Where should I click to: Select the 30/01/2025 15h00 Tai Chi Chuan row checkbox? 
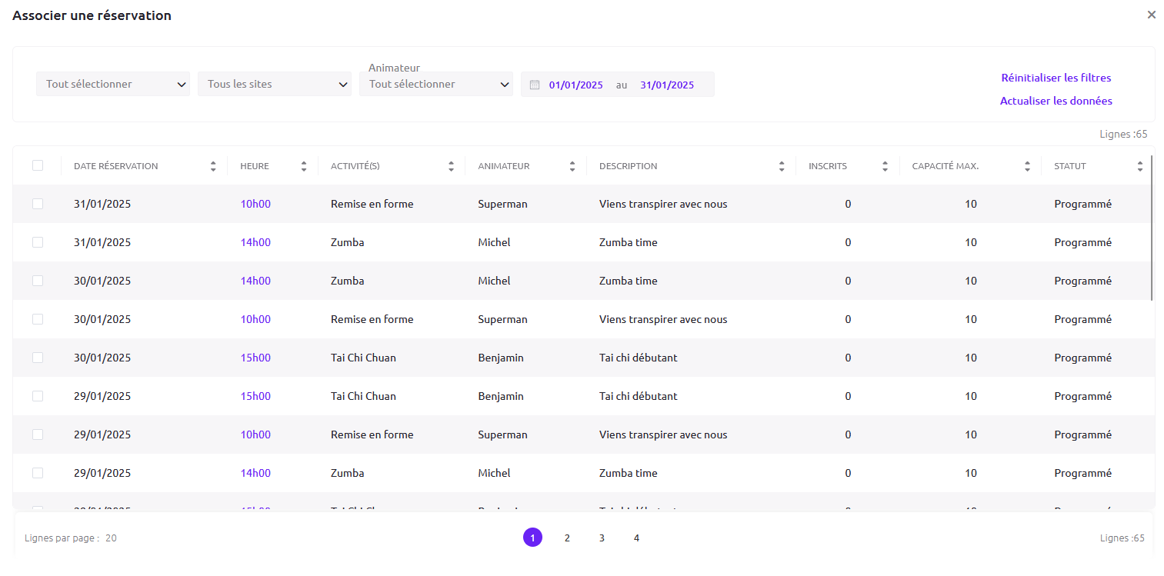point(38,358)
